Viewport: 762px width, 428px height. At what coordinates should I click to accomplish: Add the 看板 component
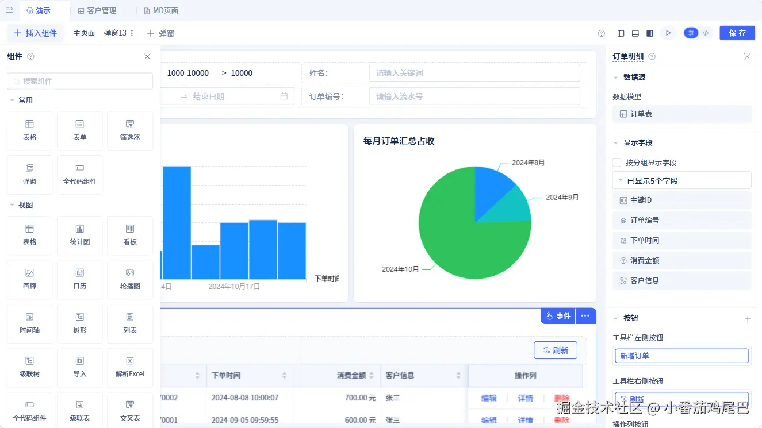(130, 236)
